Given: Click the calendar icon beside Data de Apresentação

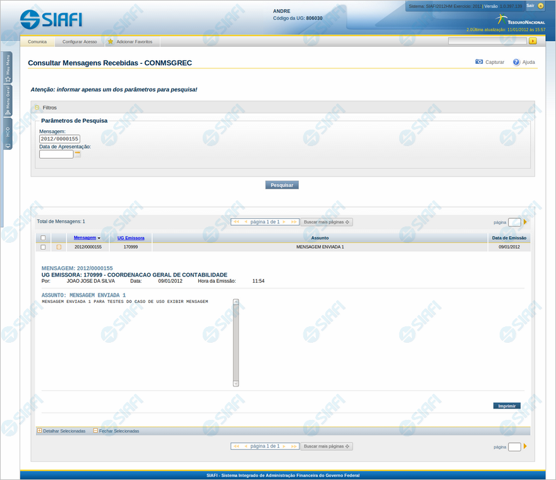Looking at the screenshot, I should [78, 154].
